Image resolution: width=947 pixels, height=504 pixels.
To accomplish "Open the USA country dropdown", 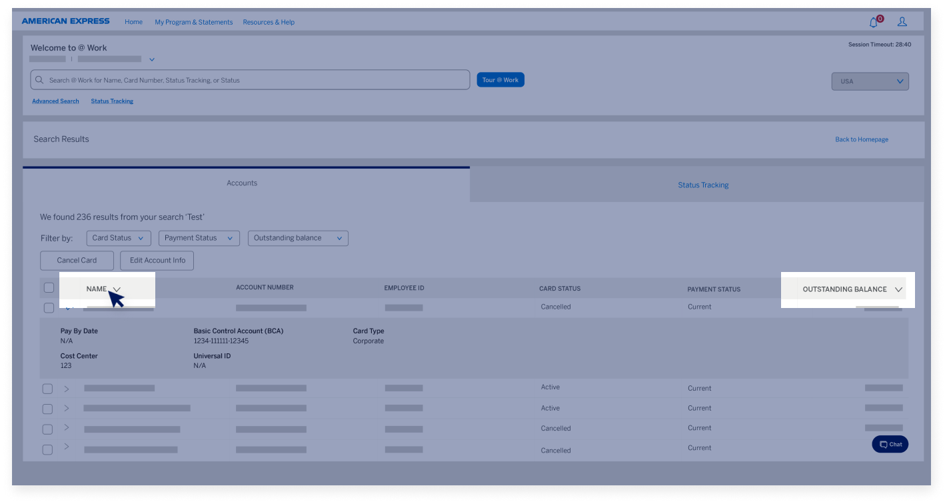I will (x=870, y=81).
